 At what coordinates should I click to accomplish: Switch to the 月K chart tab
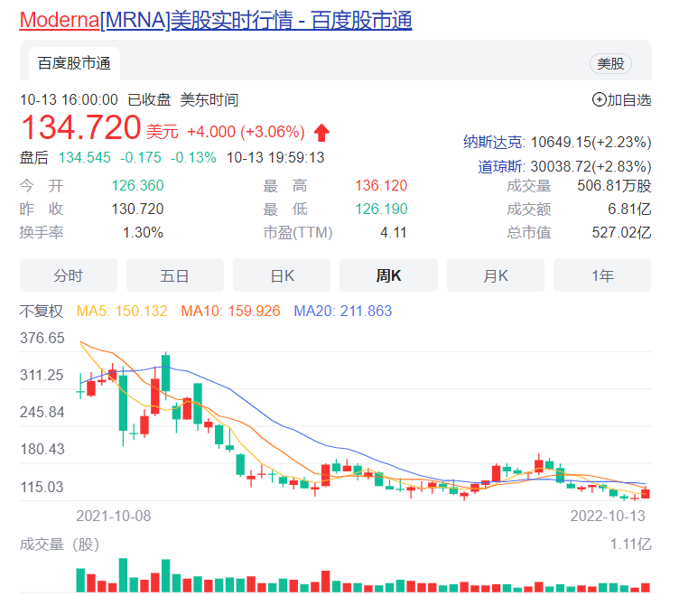point(496,275)
